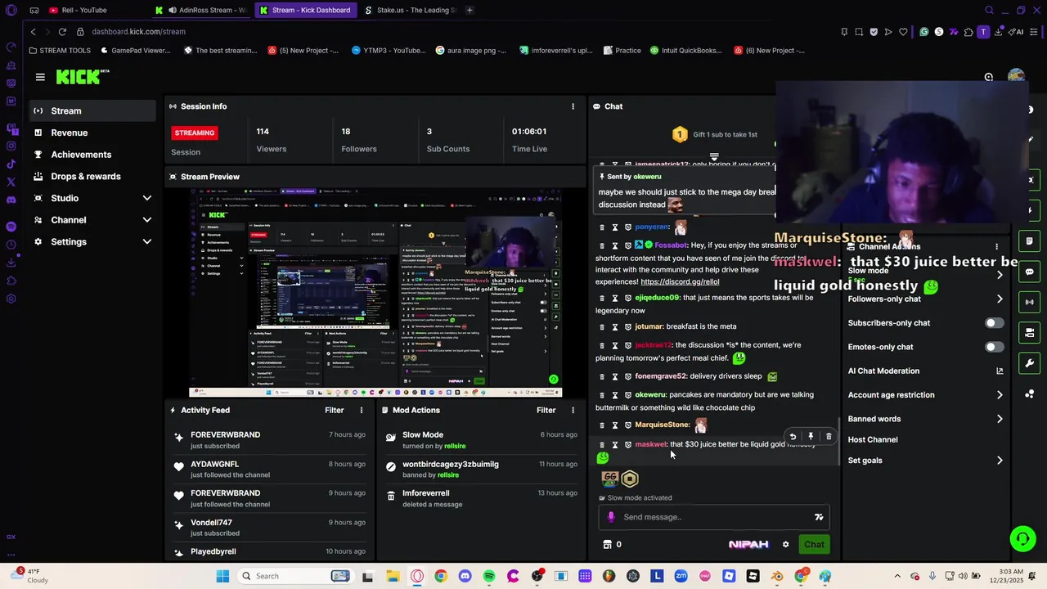Open Achievements in the sidebar
1047x589 pixels.
(92, 155)
